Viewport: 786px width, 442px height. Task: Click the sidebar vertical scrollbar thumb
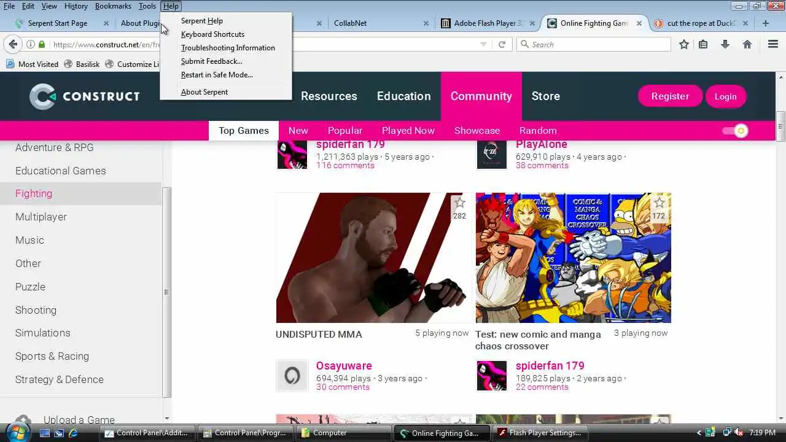(x=166, y=292)
